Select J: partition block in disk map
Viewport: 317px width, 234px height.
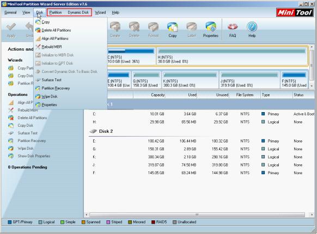[249, 80]
